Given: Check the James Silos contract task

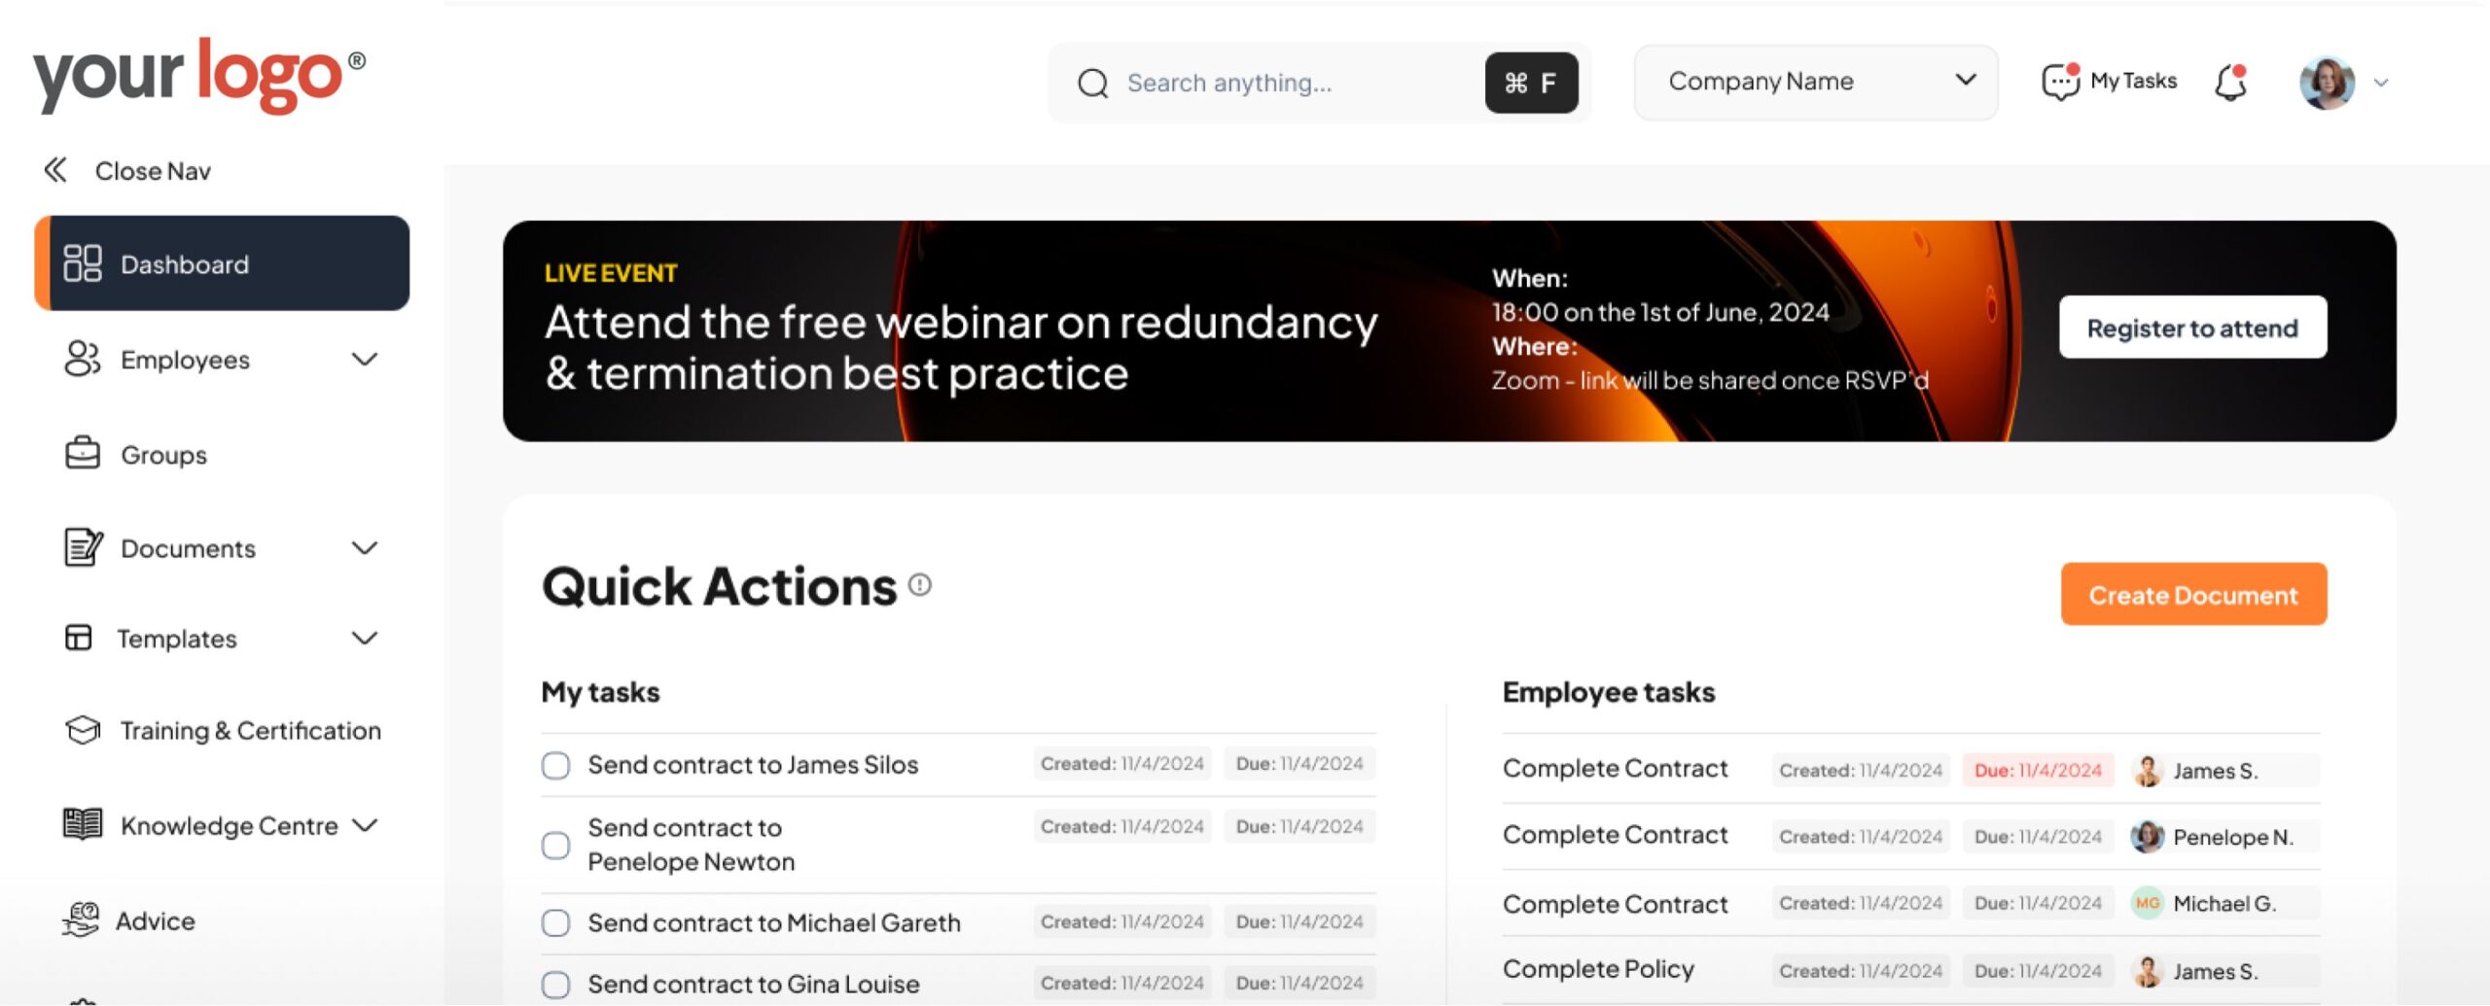Looking at the screenshot, I should pos(555,766).
